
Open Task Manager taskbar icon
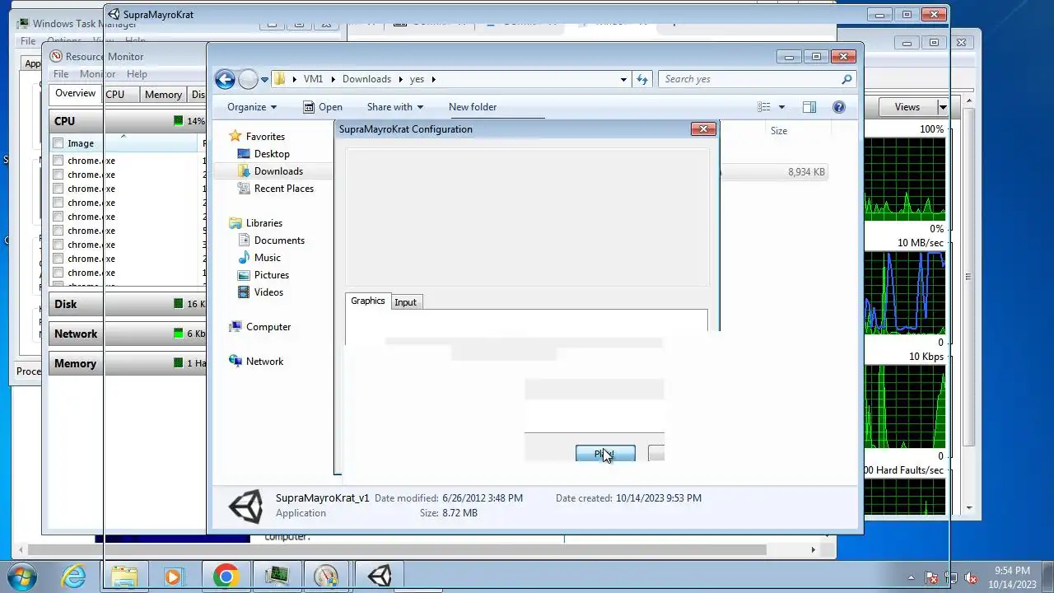[x=276, y=576]
